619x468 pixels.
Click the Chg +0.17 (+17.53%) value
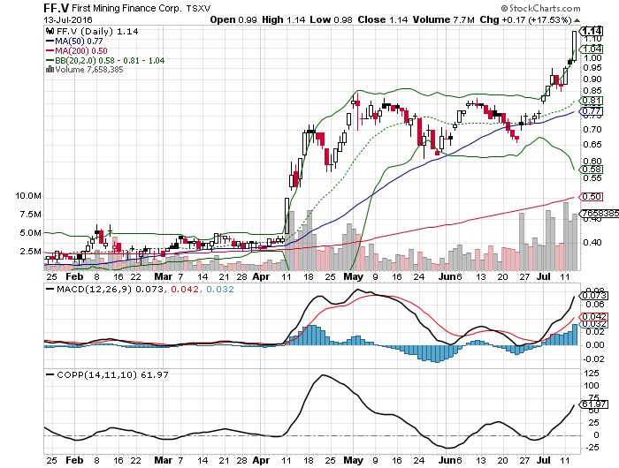coord(525,19)
